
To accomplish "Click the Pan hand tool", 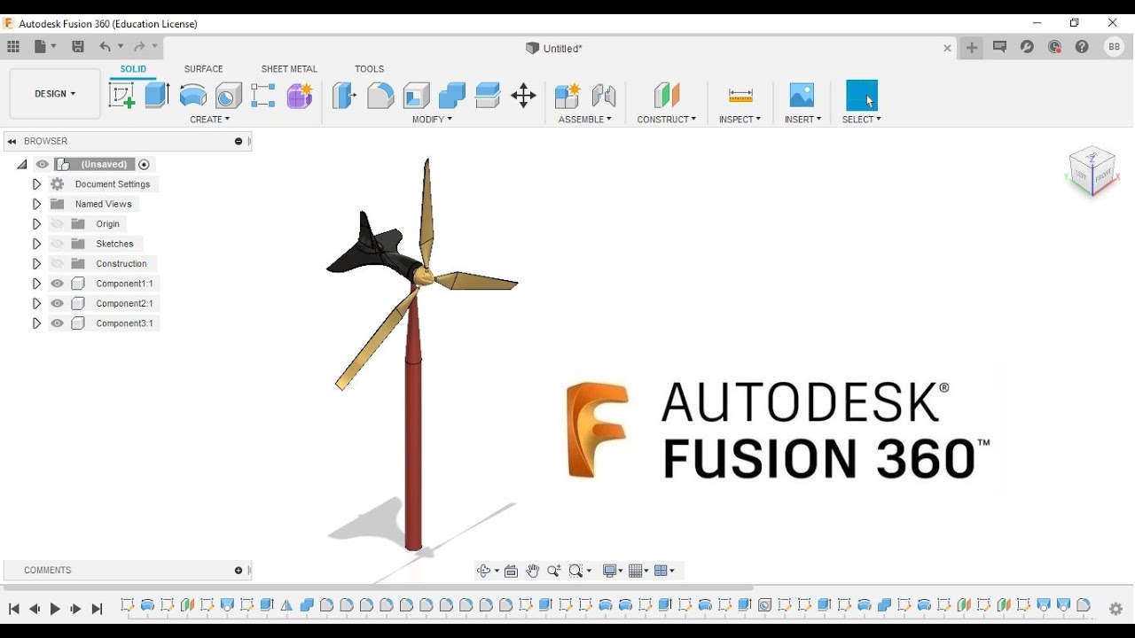I will [x=532, y=571].
